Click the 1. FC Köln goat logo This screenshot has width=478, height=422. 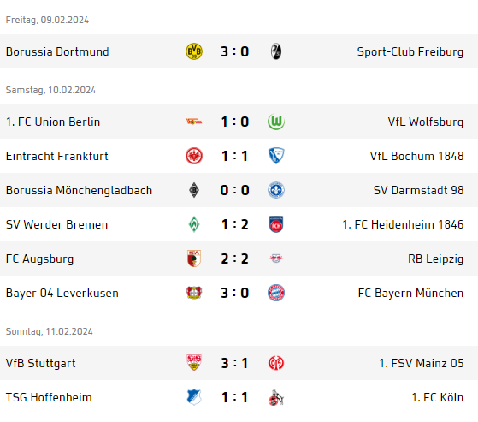pos(276,397)
